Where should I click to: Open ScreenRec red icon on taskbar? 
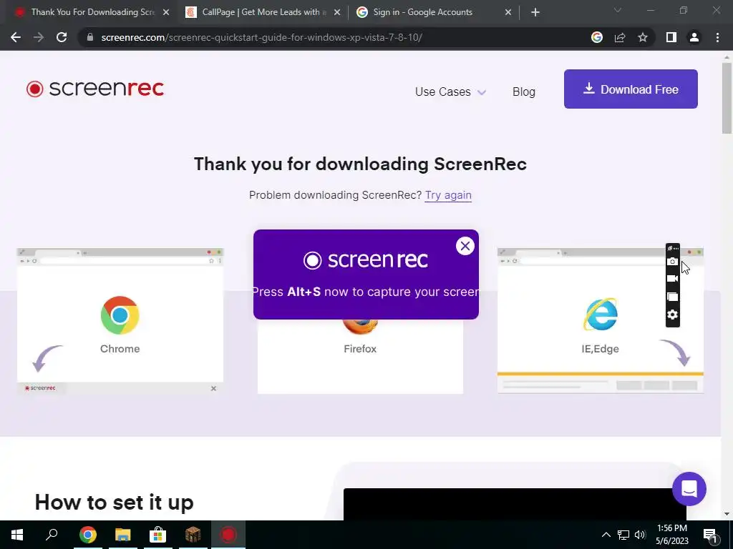point(228,535)
